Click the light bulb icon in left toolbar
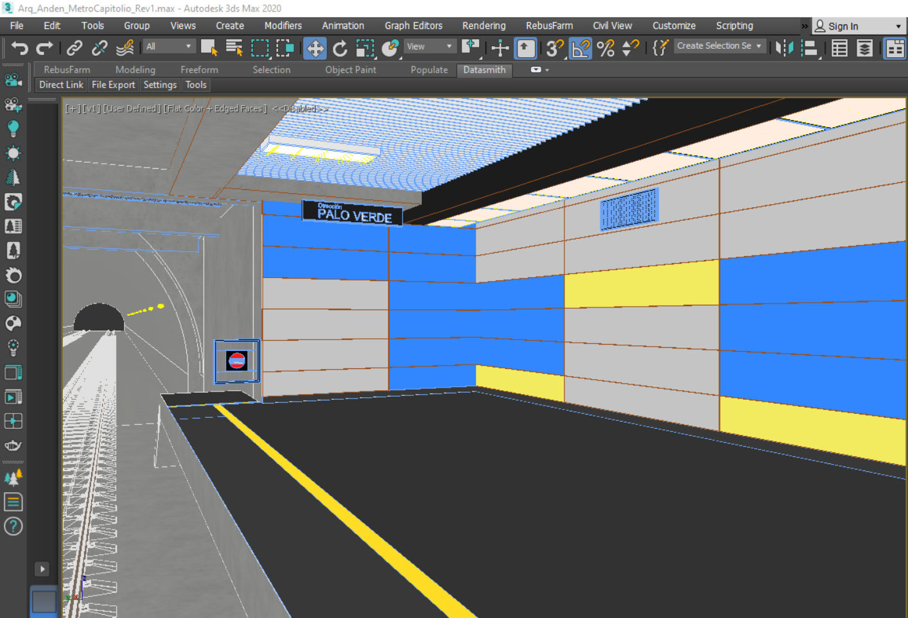 click(x=13, y=128)
